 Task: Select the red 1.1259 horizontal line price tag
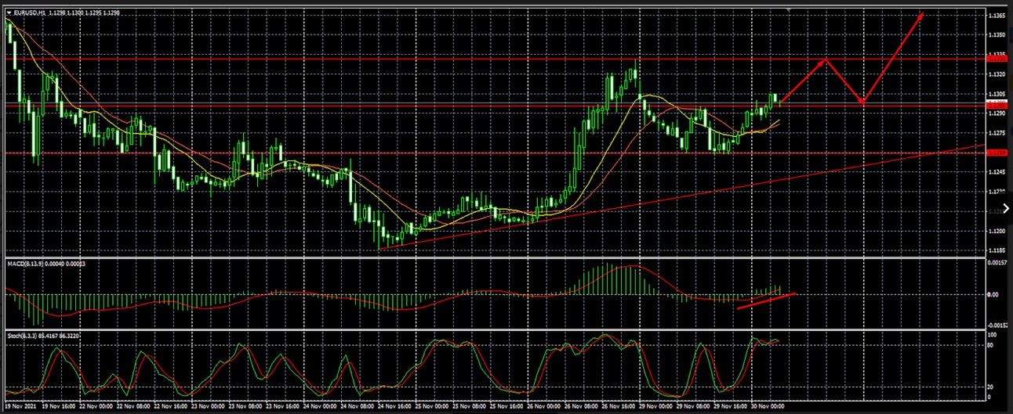click(x=997, y=153)
